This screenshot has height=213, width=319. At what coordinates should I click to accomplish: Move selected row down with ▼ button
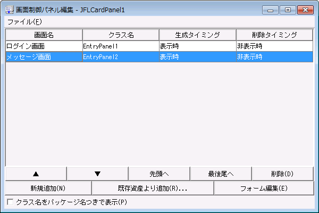(98, 174)
